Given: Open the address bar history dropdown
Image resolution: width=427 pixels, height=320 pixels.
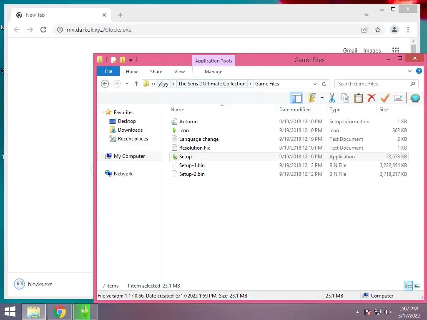Looking at the screenshot, I should click(315, 84).
